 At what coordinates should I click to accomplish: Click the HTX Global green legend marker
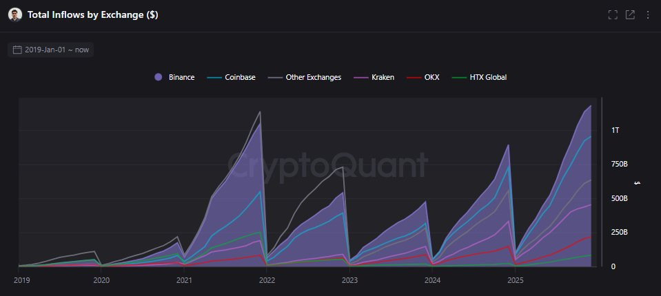pos(458,78)
